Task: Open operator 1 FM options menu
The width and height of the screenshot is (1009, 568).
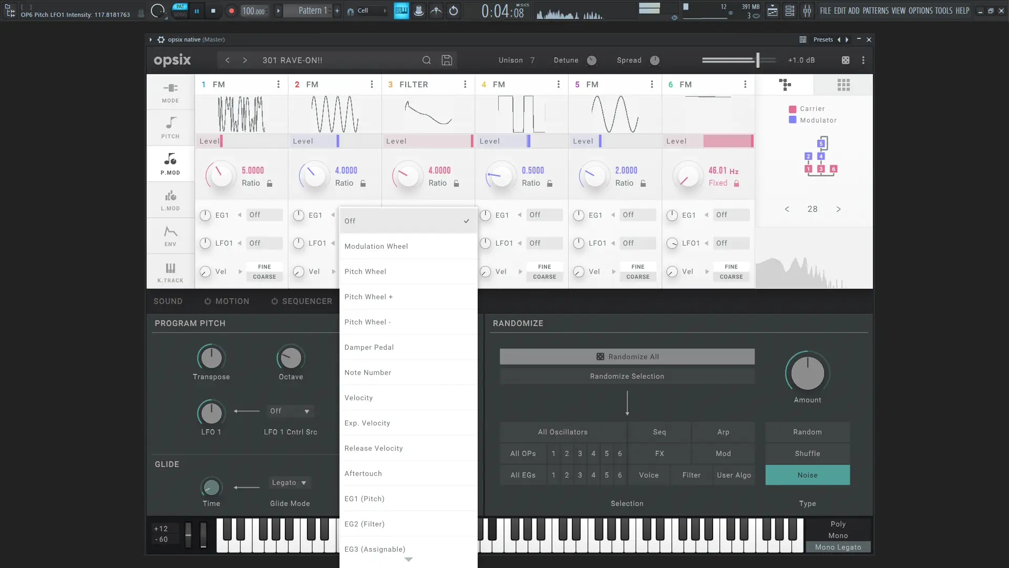Action: coord(279,85)
